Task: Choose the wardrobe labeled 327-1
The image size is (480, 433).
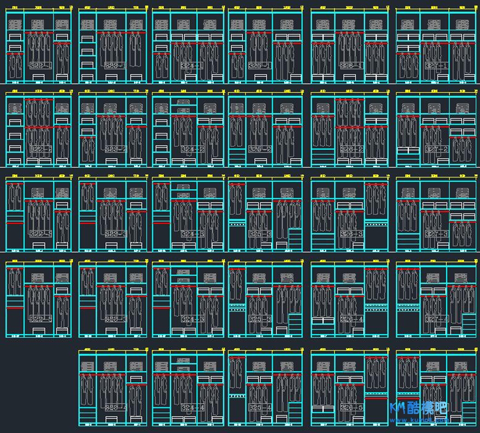Action: pyautogui.click(x=435, y=66)
